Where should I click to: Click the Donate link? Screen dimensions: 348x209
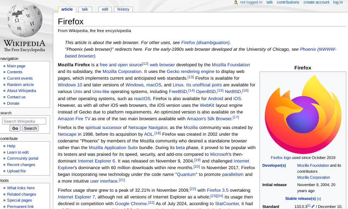(x=13, y=103)
